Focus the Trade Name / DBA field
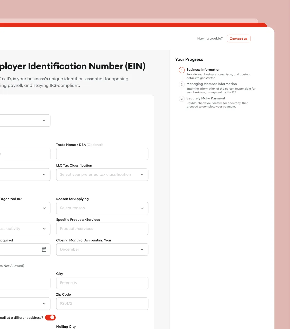Screen dimensions: 290x329 [x=102, y=154]
